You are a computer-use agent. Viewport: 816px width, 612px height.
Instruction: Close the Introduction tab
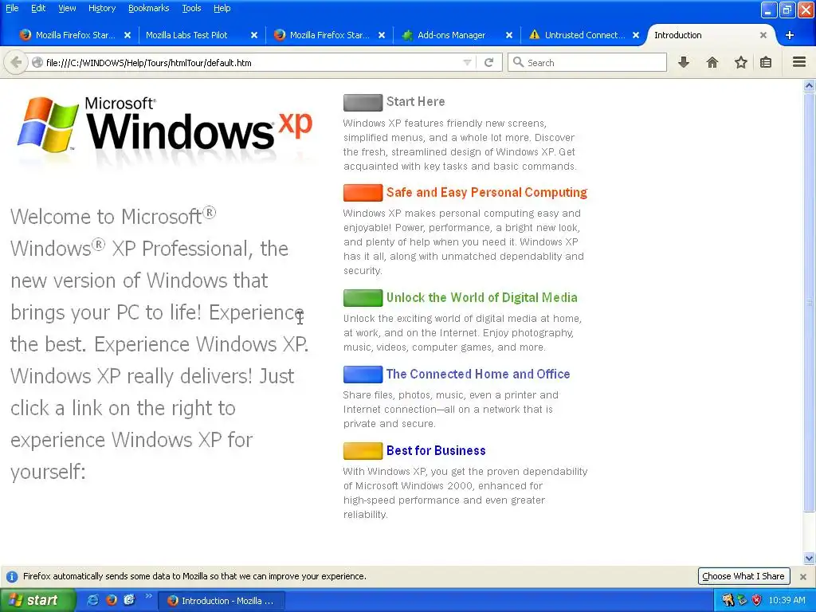(763, 35)
